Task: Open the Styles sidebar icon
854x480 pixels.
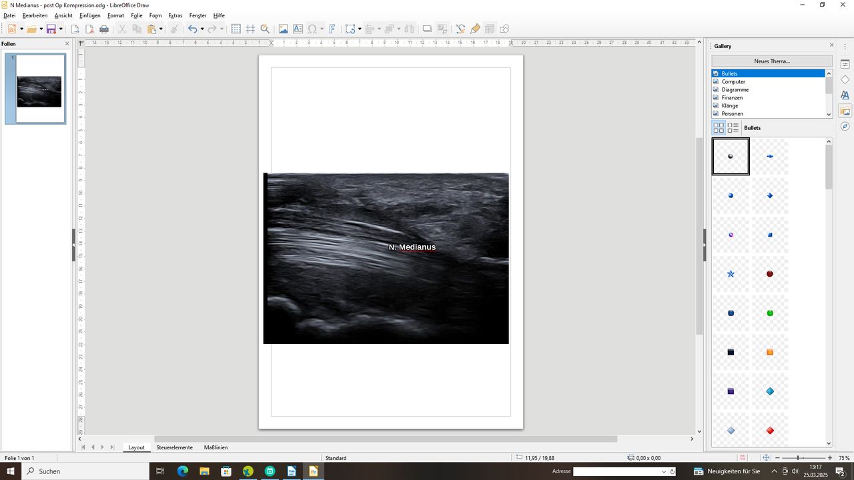Action: (845, 95)
